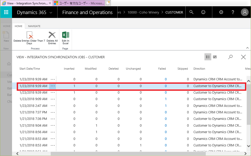Sort by Modified column header
Viewport: 251px width, 156px height.
point(91,69)
